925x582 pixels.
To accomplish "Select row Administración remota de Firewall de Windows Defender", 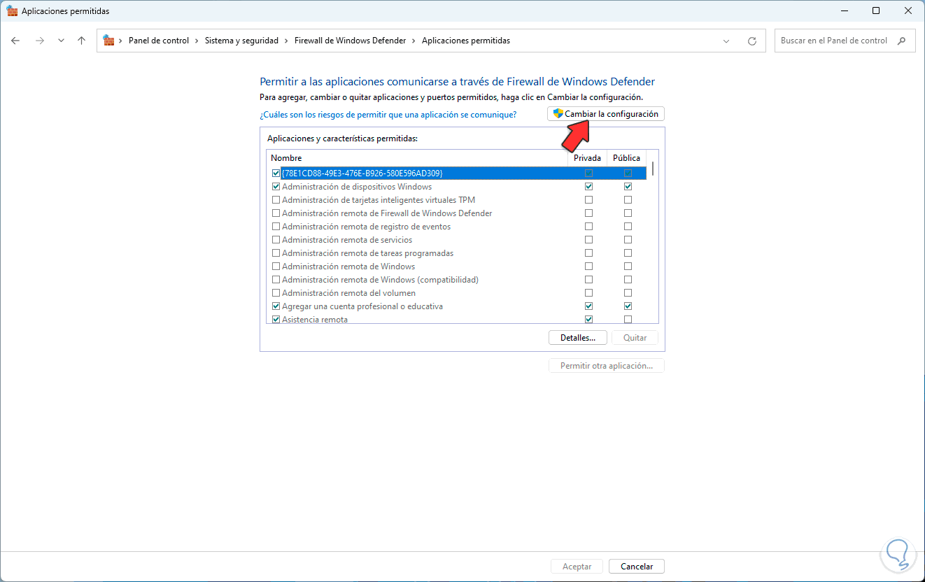I will tap(387, 213).
